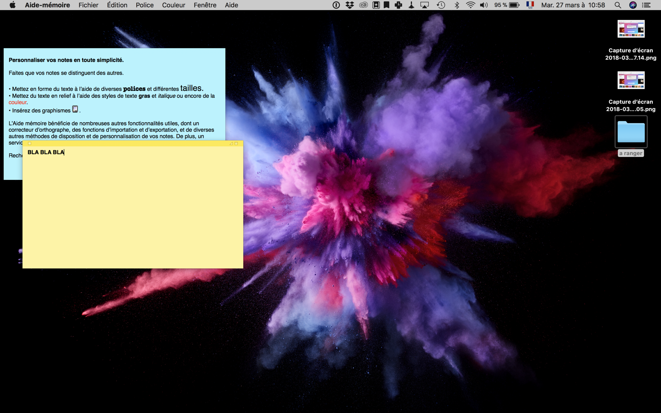Open the Fichier menu
This screenshot has height=413, width=661.
click(x=88, y=5)
